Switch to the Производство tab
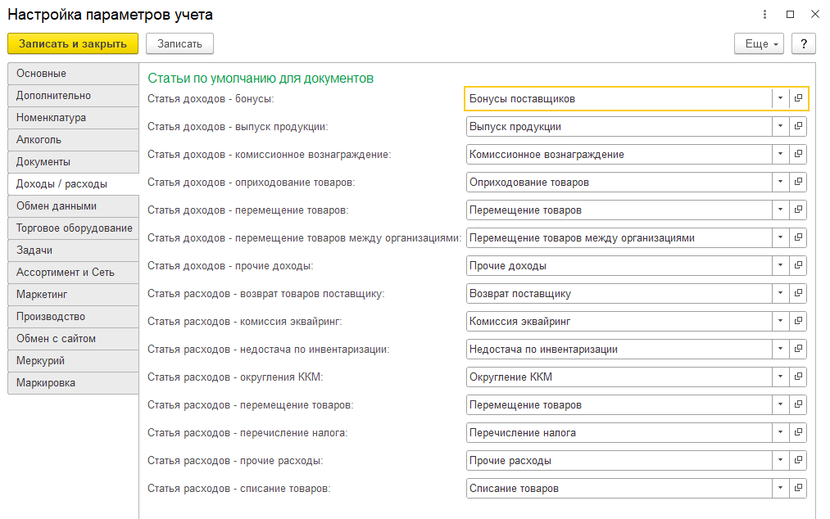 [x=73, y=317]
